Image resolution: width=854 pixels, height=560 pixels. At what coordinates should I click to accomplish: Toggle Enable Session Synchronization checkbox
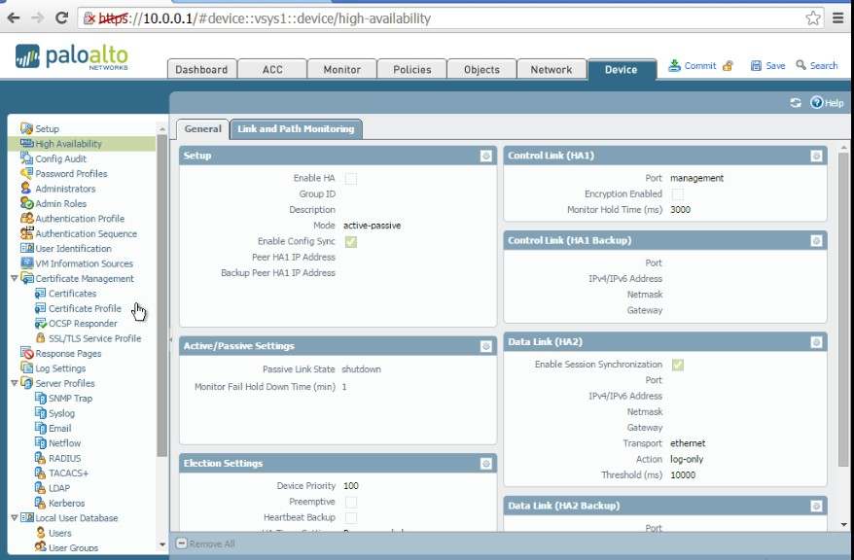tap(677, 365)
